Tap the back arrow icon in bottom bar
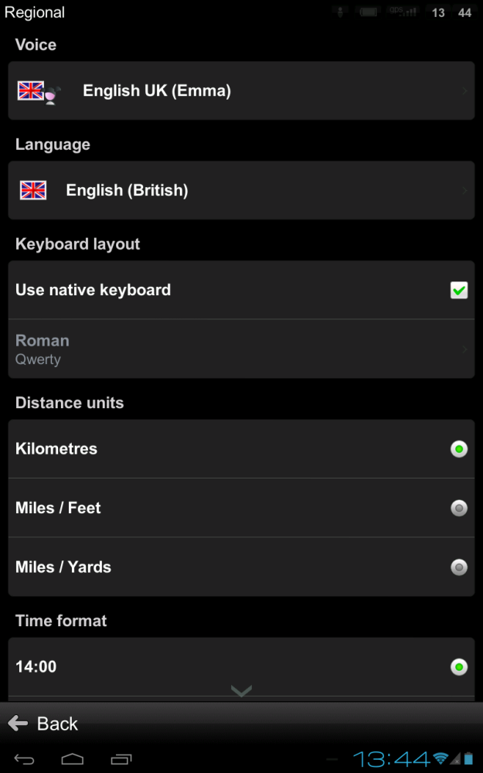The image size is (483, 773). coord(18,724)
